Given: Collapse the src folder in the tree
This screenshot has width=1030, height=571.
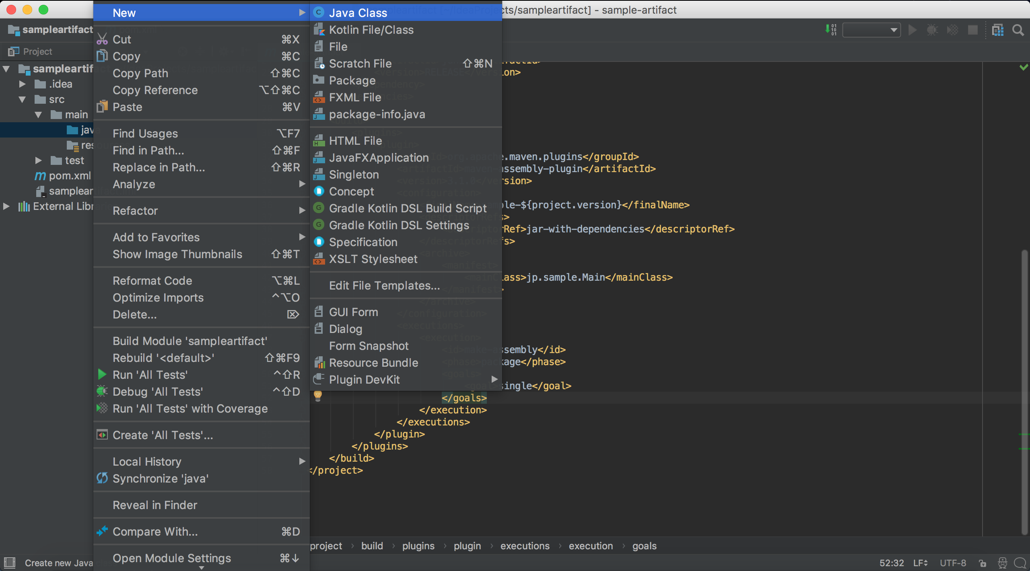Looking at the screenshot, I should pyautogui.click(x=23, y=99).
